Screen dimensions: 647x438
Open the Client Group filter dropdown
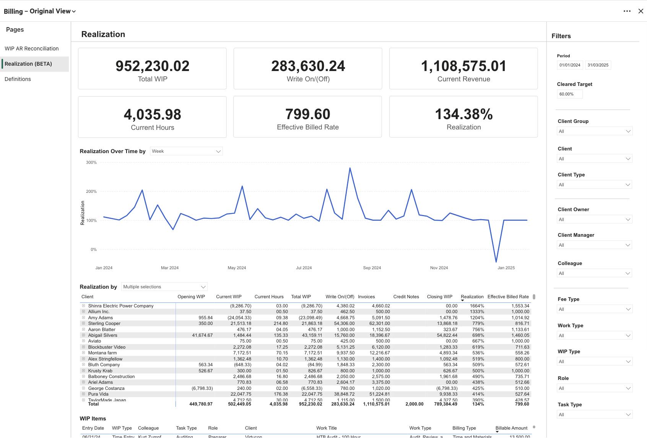tap(594, 131)
